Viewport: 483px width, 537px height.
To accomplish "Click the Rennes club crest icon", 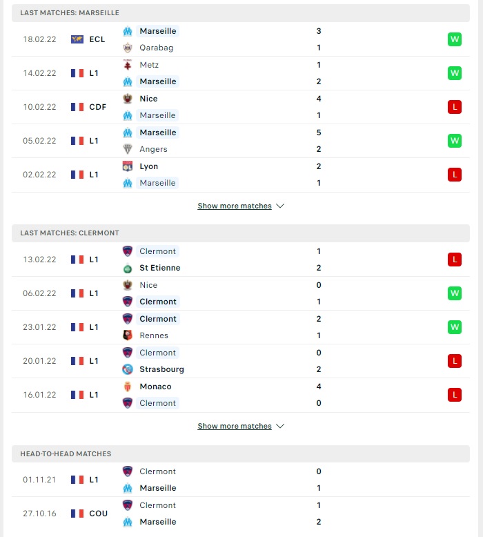I will (x=128, y=335).
